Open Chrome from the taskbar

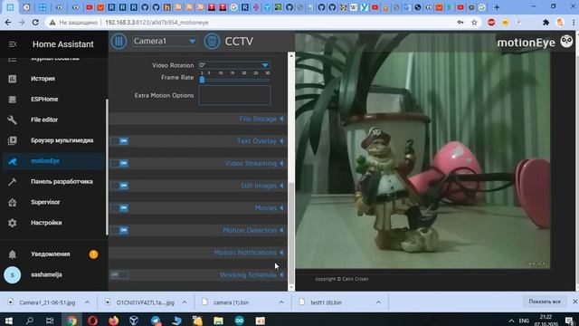click(71, 321)
